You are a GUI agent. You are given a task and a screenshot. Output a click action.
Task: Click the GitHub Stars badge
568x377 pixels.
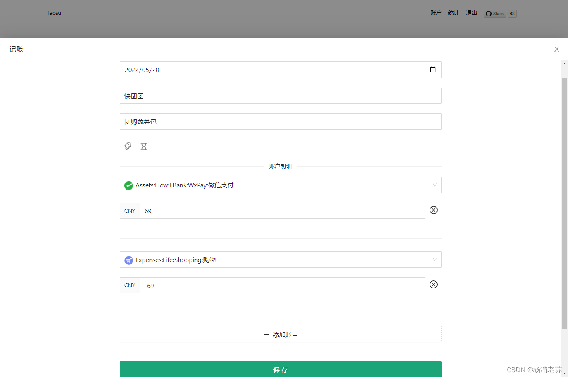pyautogui.click(x=494, y=13)
